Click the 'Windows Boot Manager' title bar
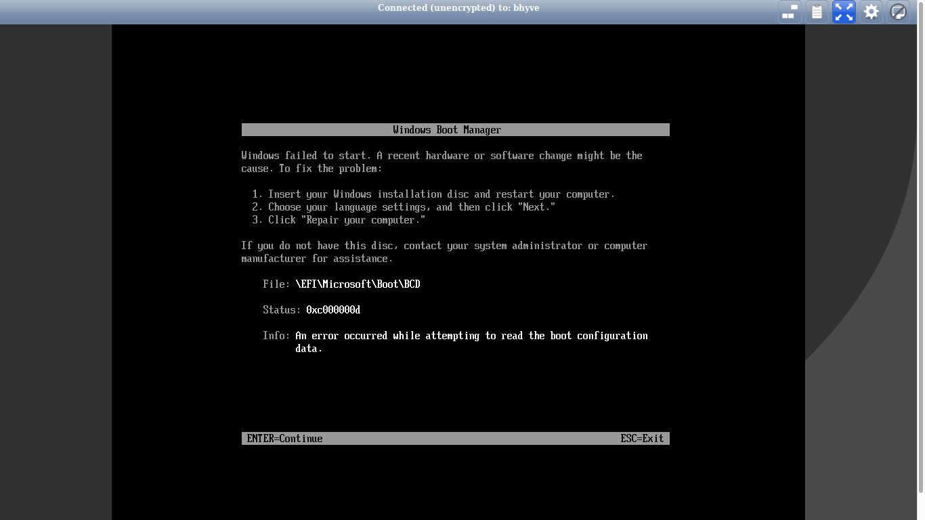The width and height of the screenshot is (925, 520). coord(455,130)
